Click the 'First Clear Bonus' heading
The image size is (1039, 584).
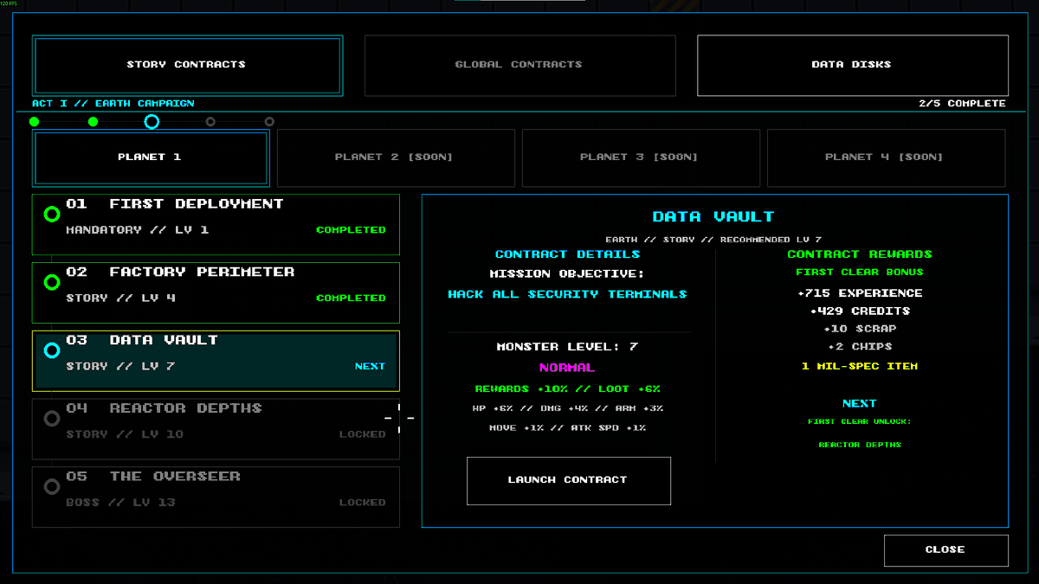tap(860, 273)
